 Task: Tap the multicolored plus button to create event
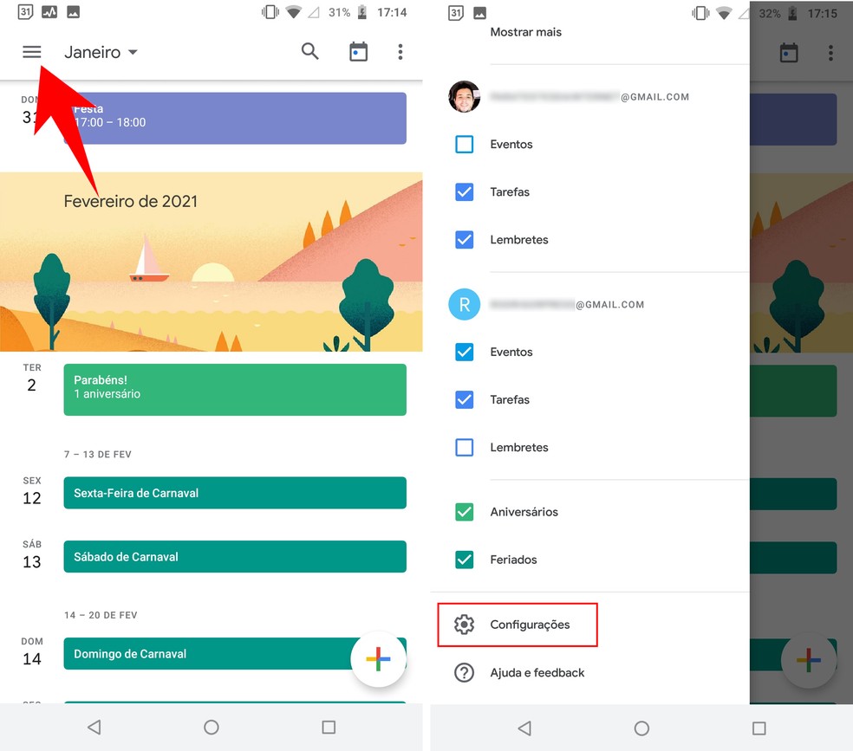(378, 659)
